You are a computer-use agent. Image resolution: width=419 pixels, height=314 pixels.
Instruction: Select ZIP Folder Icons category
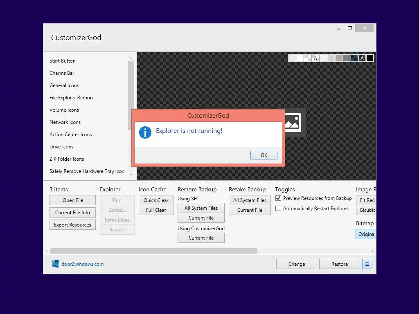(x=67, y=159)
